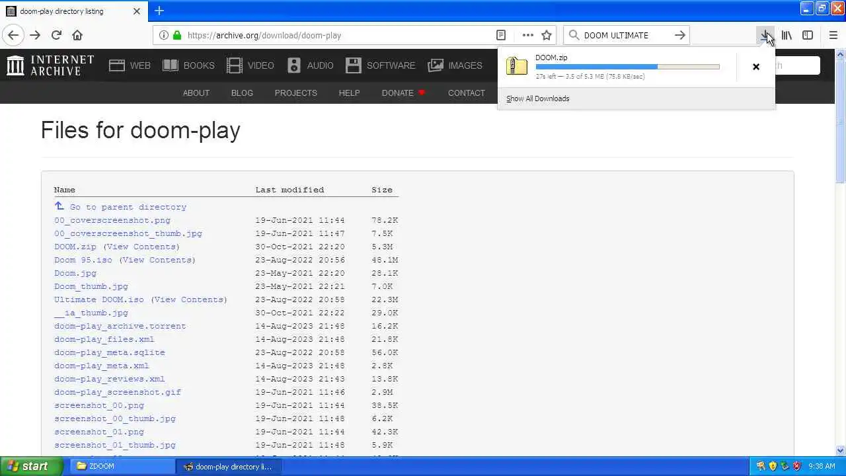Open Doom_thumb.jpg
The width and height of the screenshot is (846, 476).
91,286
